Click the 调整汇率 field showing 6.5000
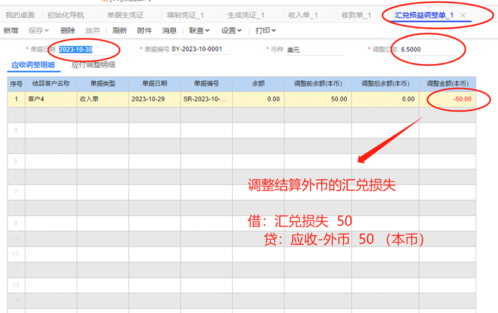Screen dimensions: 498x313 (x=429, y=50)
